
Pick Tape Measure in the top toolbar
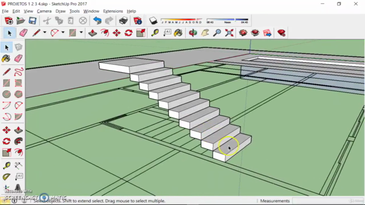[x=155, y=33]
